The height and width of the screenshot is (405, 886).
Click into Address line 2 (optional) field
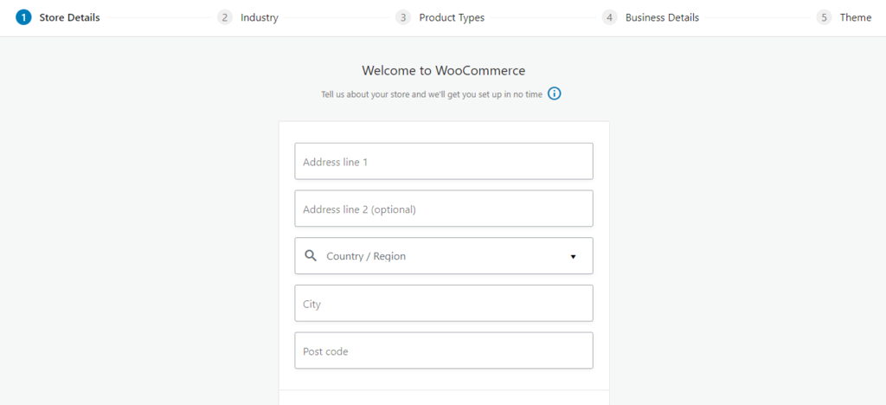[443, 209]
